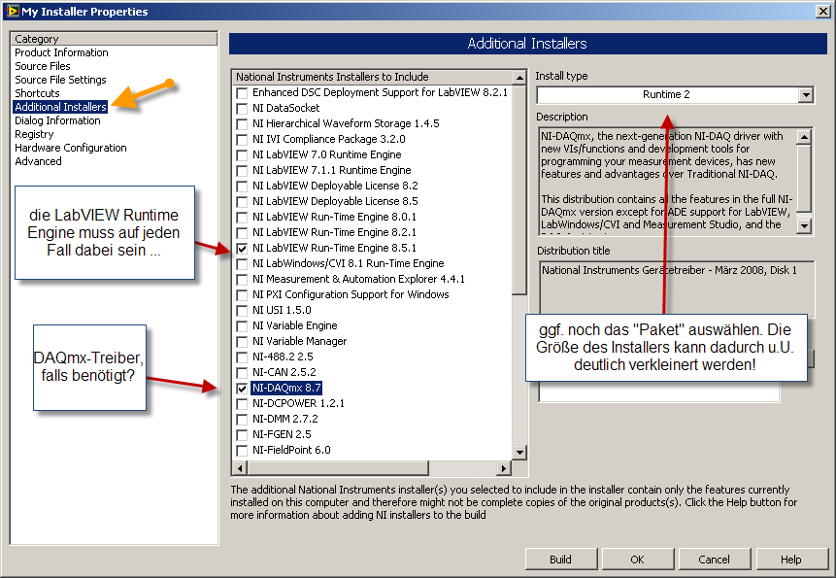Click the Build button
The image size is (836, 578).
point(561,560)
